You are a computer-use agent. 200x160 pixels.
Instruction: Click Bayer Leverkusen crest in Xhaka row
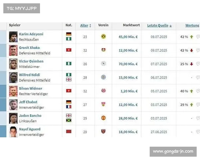click(x=103, y=50)
